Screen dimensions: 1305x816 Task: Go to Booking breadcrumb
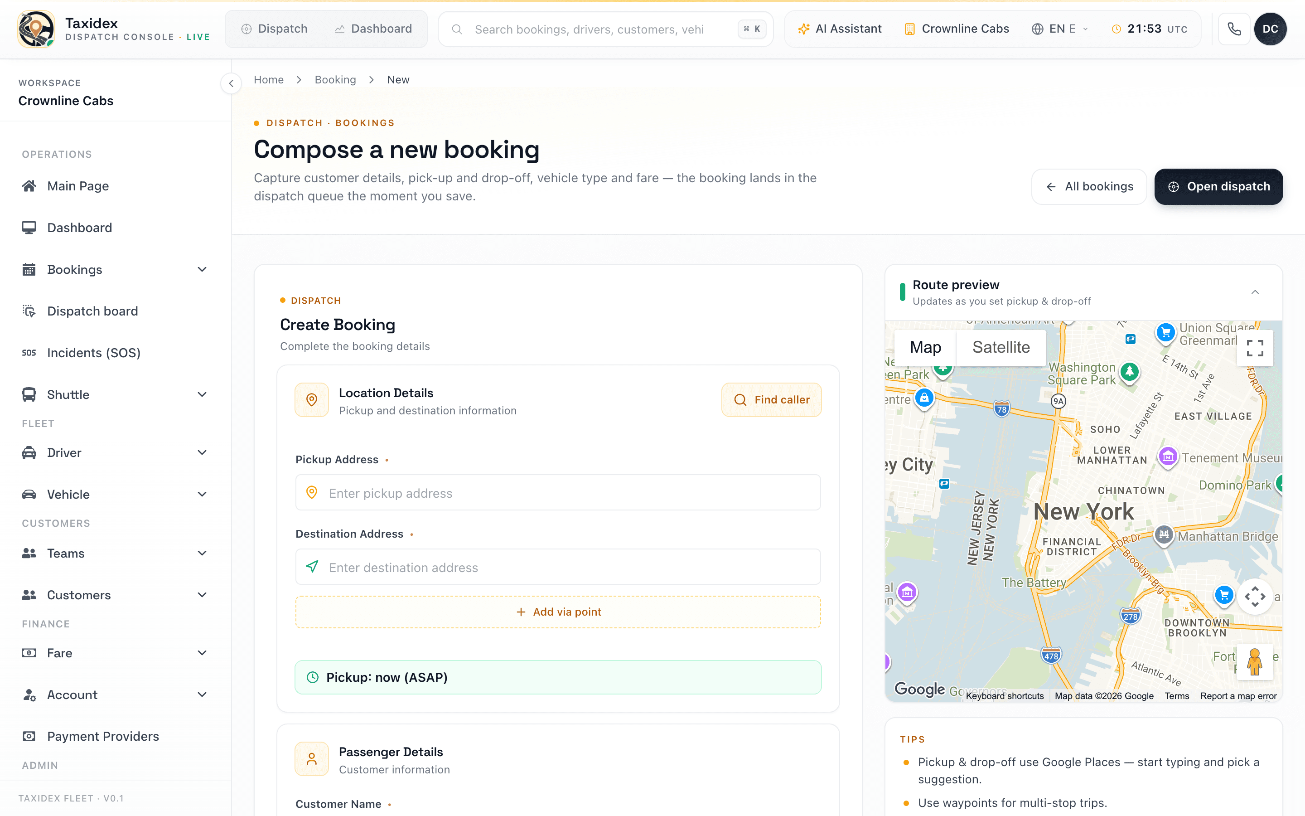[335, 80]
